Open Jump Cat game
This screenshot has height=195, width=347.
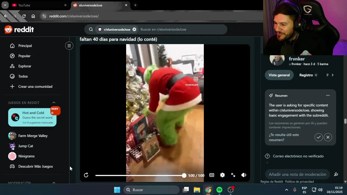(x=25, y=146)
